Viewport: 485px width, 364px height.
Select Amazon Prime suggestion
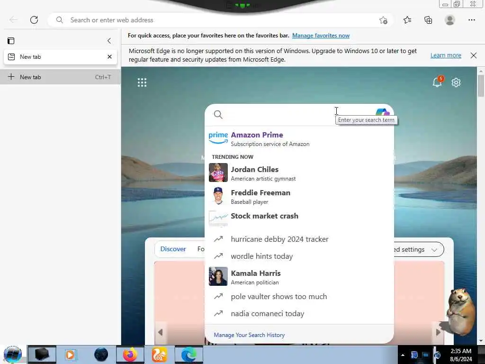pos(299,139)
